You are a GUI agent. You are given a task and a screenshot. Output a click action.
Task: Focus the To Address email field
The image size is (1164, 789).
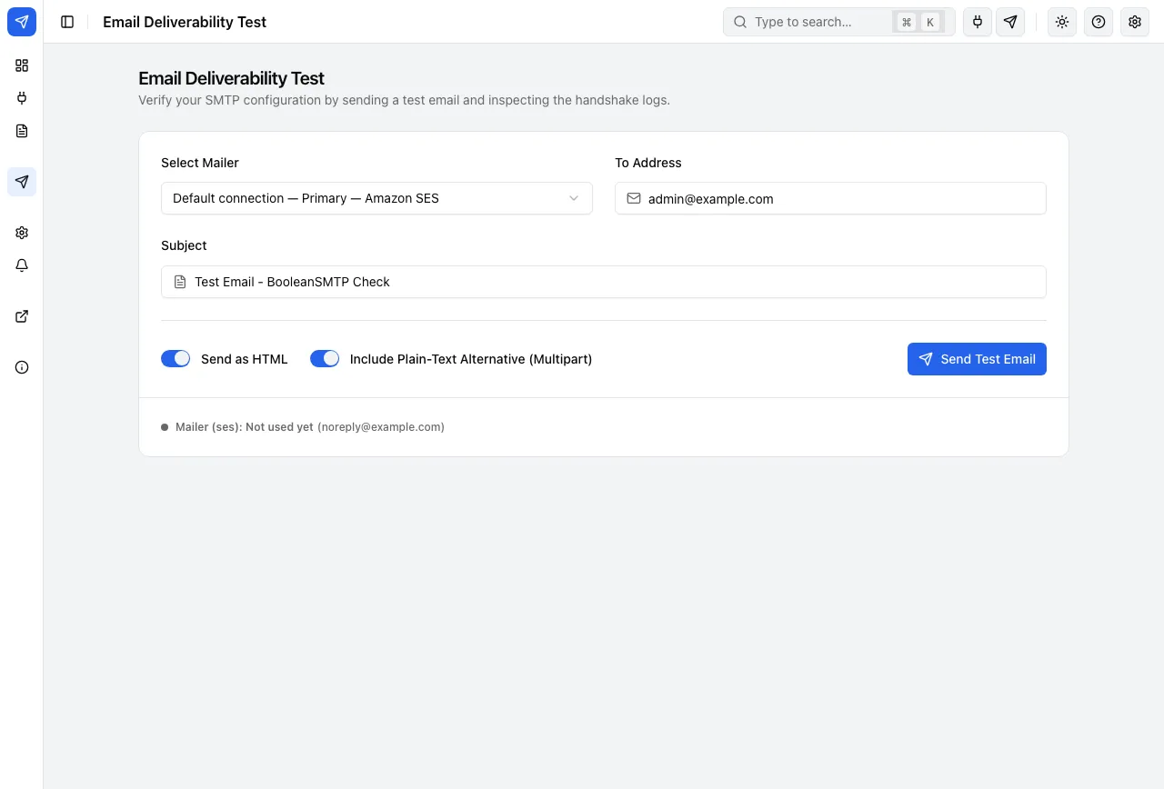pyautogui.click(x=830, y=198)
